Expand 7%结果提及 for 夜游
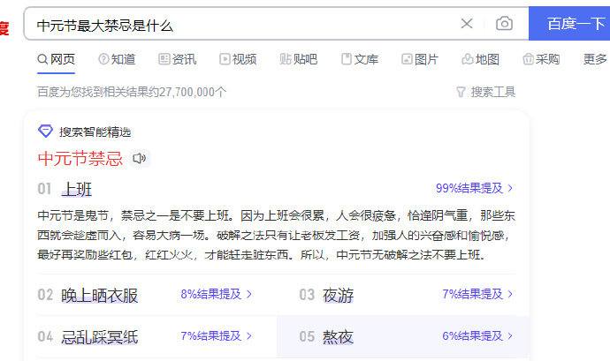Image resolution: width=610 pixels, height=361 pixels. (x=477, y=294)
